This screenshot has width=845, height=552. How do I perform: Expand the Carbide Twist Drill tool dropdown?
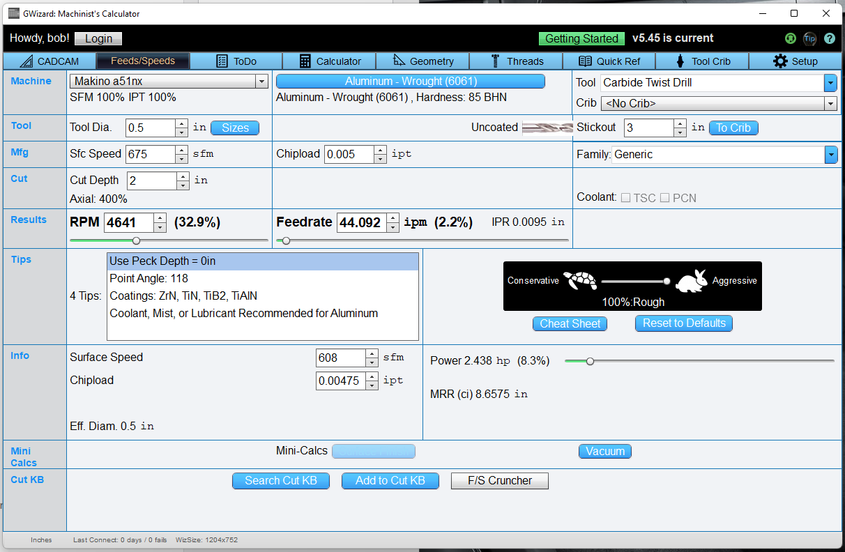pos(830,82)
